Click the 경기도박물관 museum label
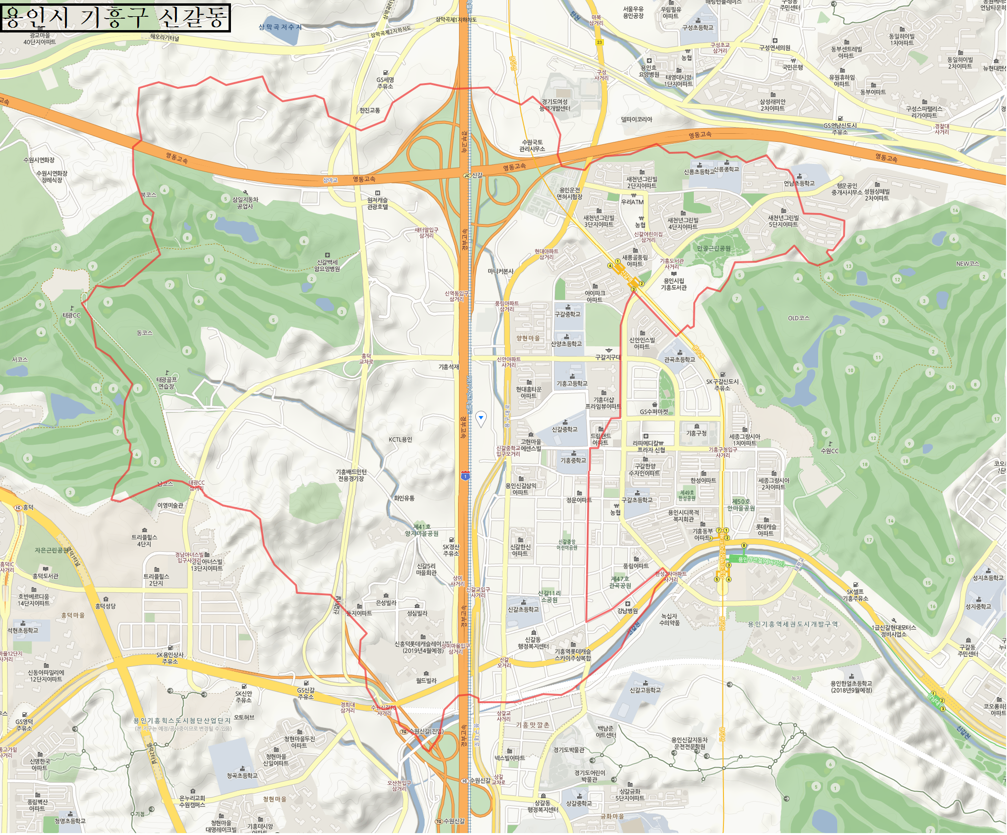 [569, 750]
